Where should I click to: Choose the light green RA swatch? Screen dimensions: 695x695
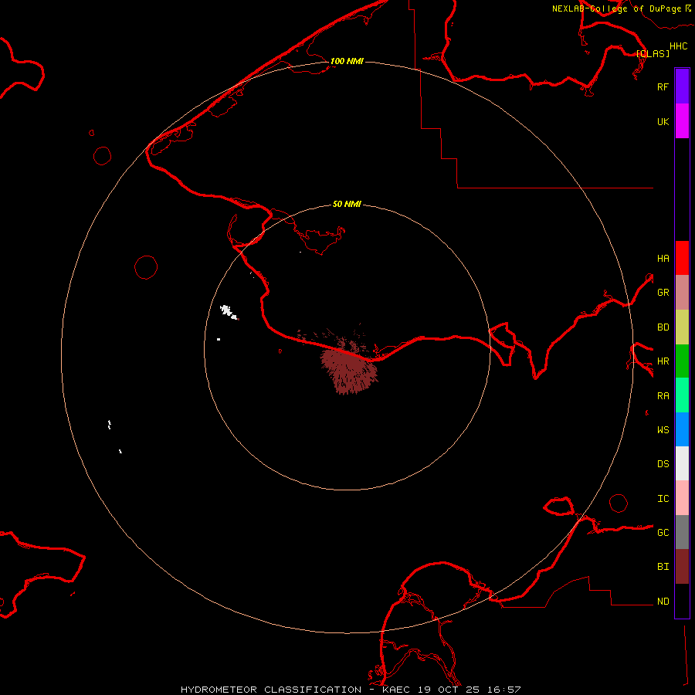(682, 395)
